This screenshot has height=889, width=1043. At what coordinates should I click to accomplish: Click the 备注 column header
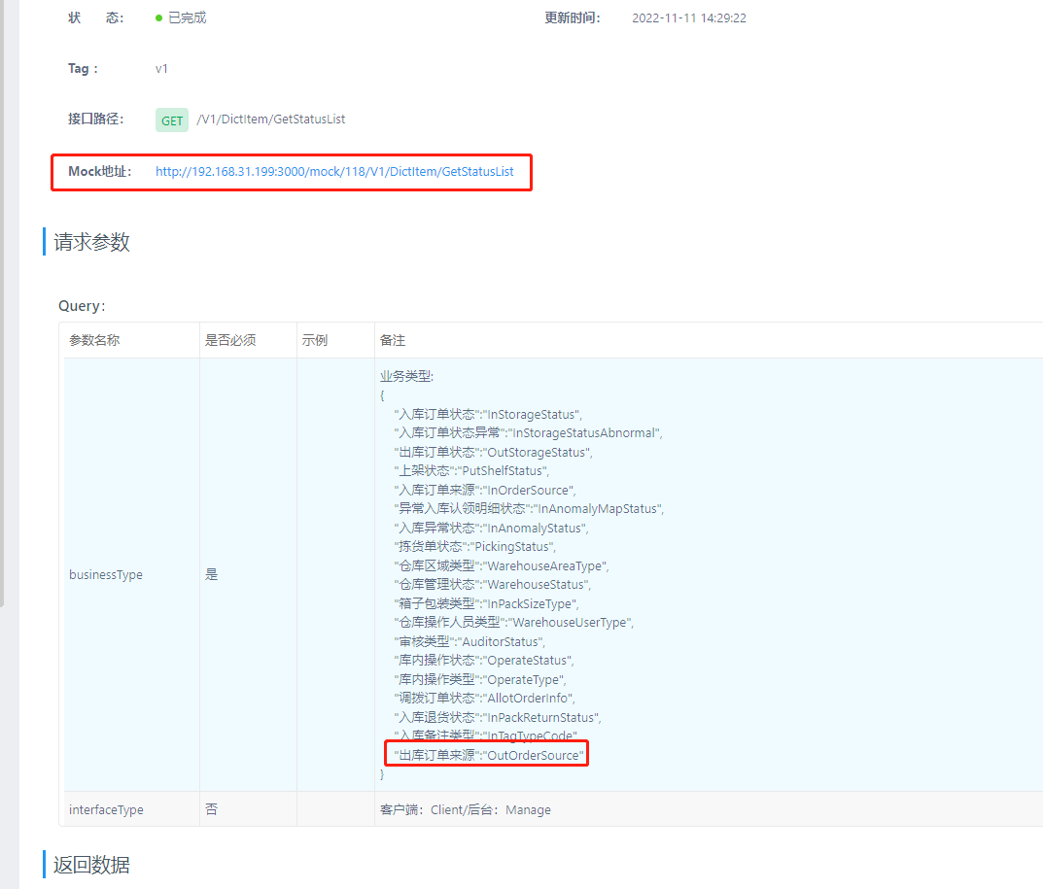[x=393, y=341]
